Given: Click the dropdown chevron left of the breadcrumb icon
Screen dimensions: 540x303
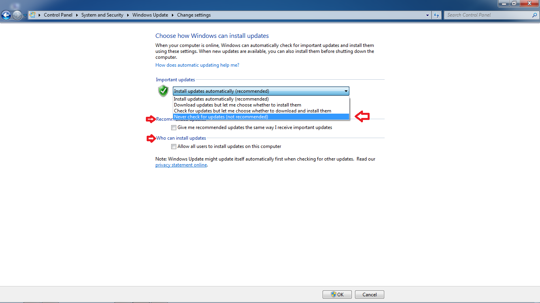Looking at the screenshot, I should (25, 16).
